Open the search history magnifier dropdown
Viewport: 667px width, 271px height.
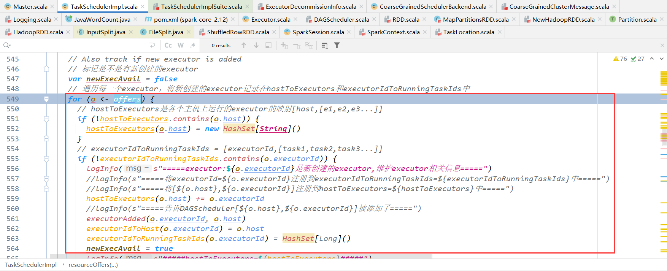(x=6, y=45)
